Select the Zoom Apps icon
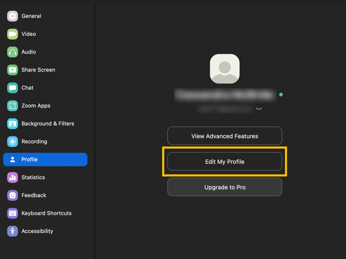The height and width of the screenshot is (259, 346). (x=12, y=105)
